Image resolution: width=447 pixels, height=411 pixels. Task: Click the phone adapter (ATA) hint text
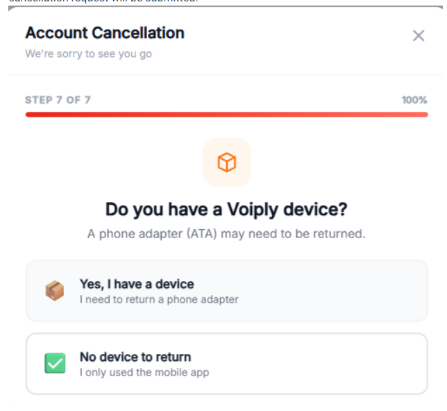[226, 234]
